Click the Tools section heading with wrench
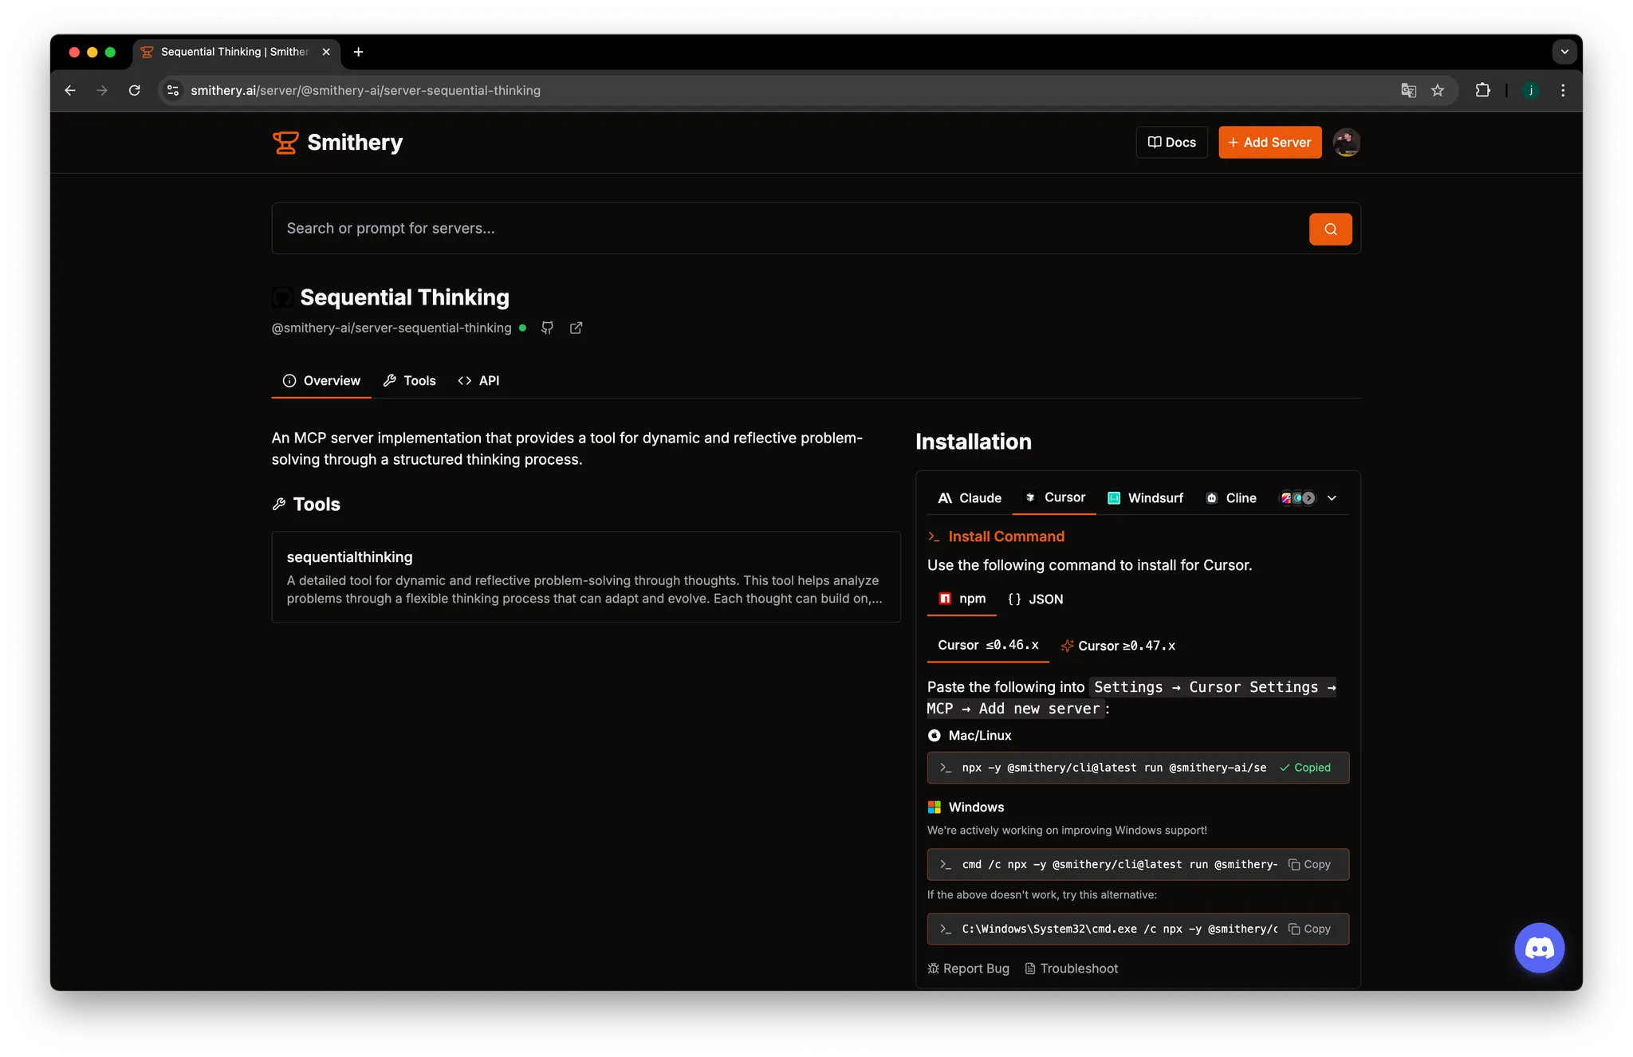 [306, 505]
